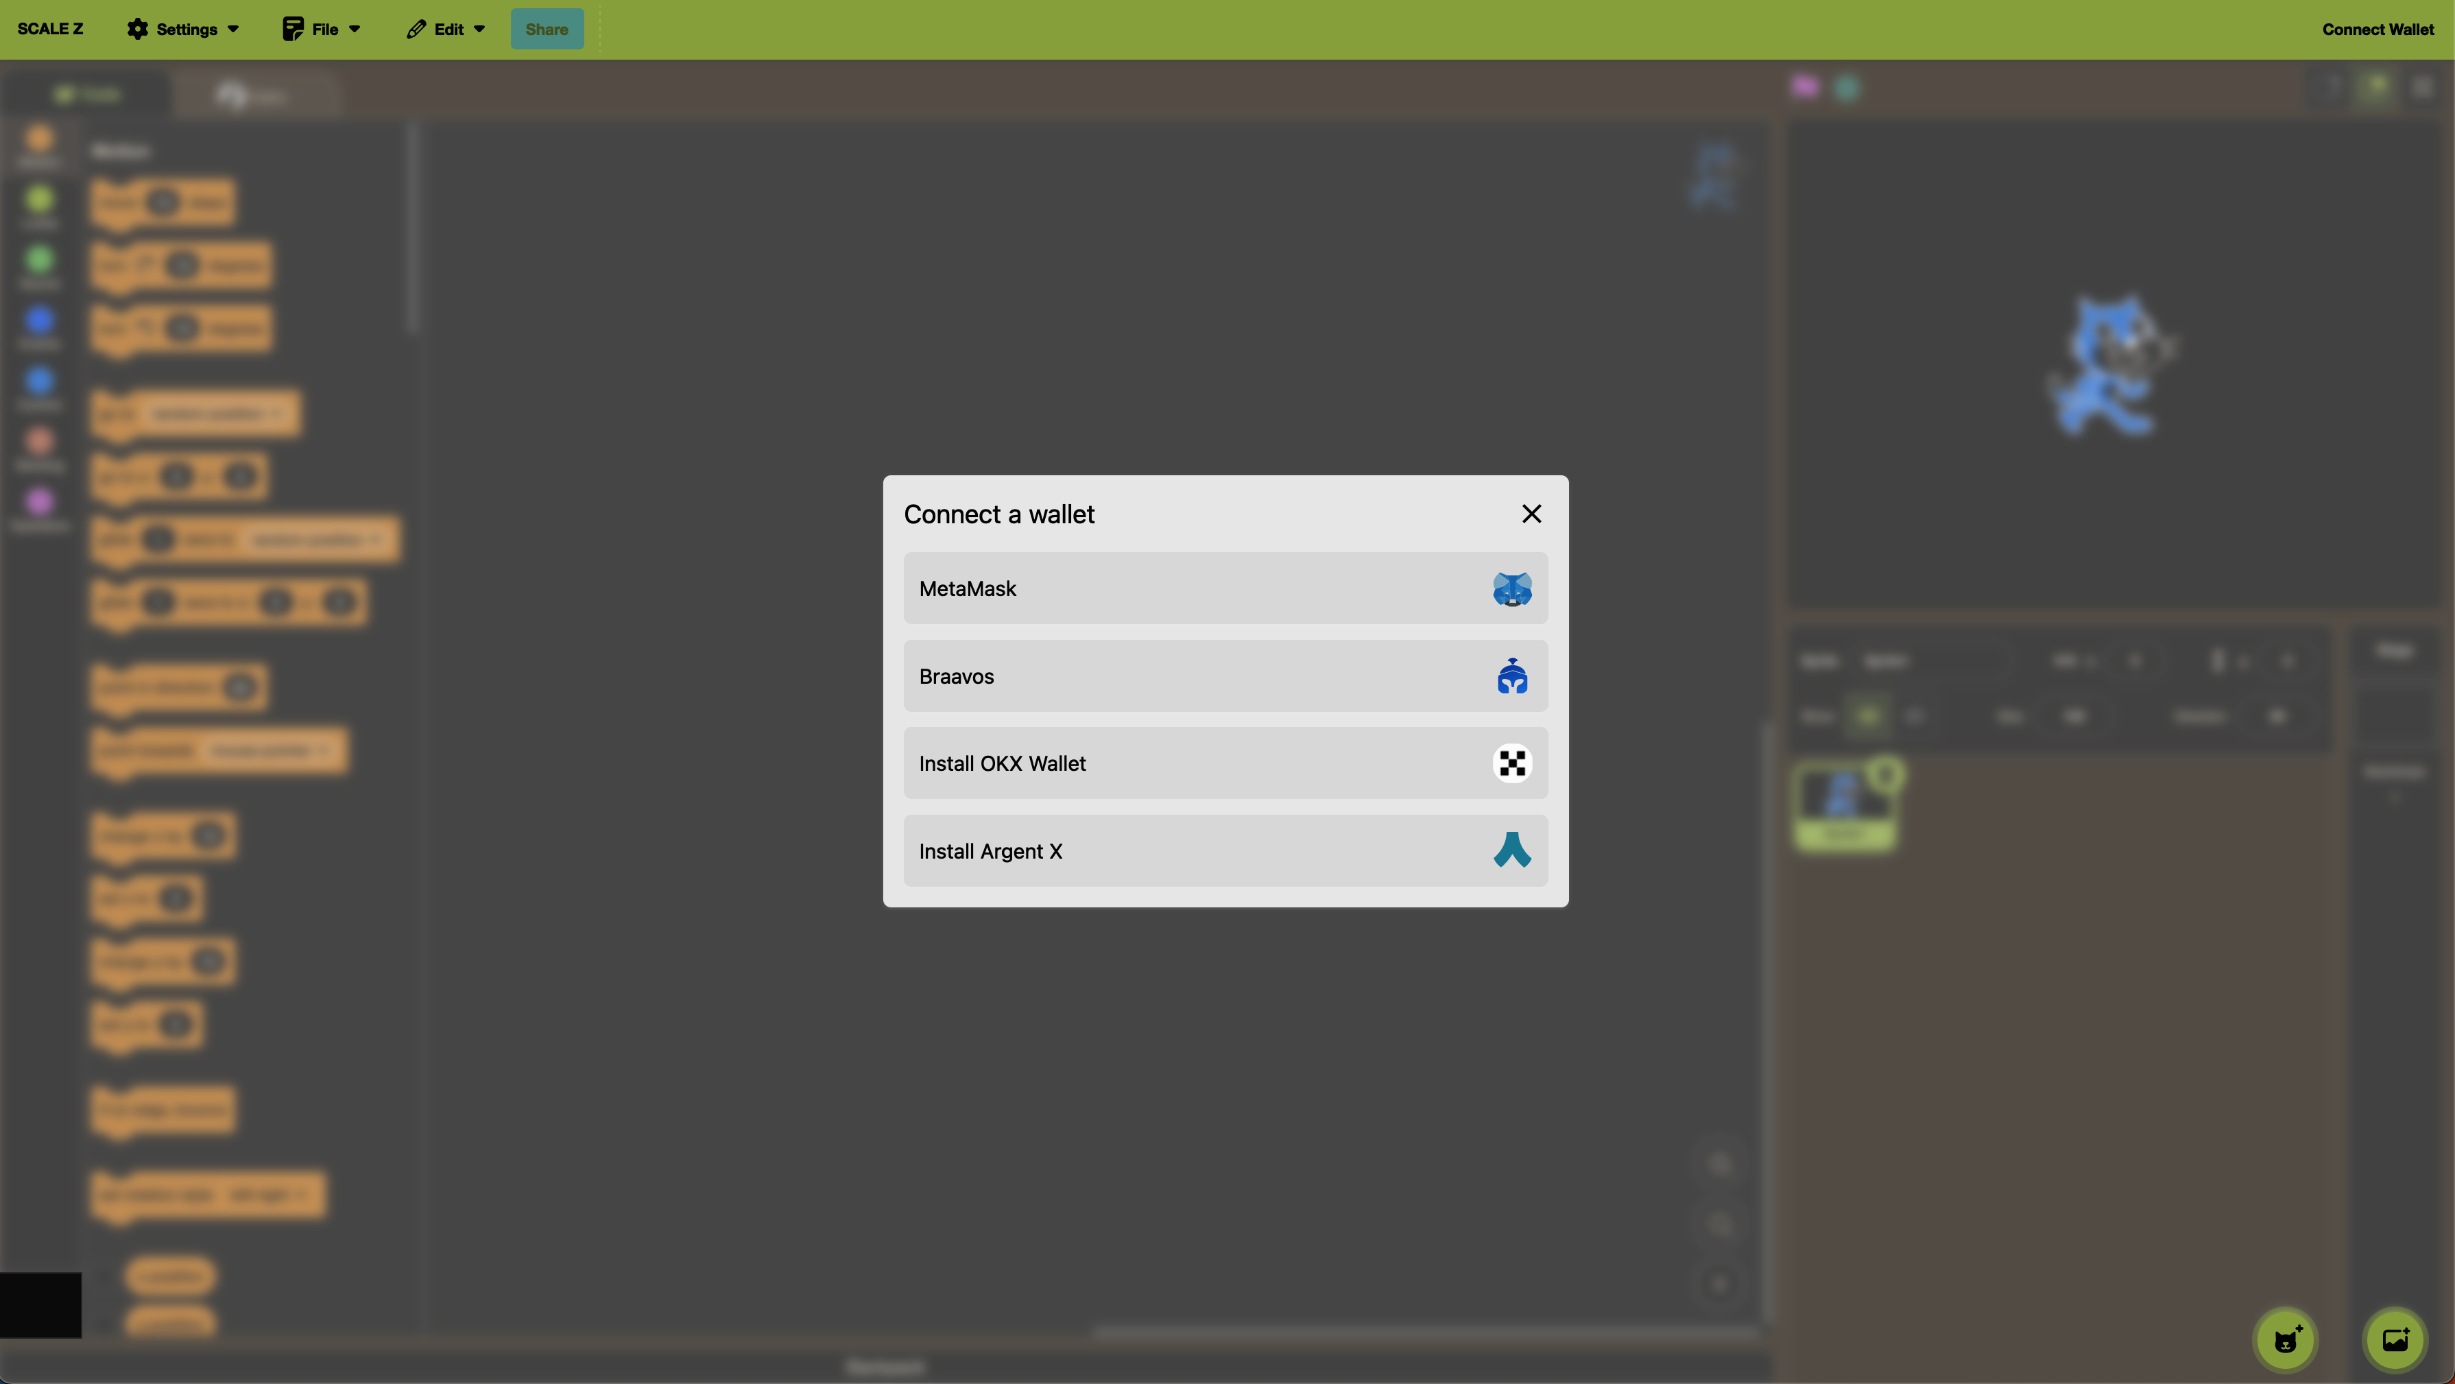This screenshot has width=2455, height=1384.
Task: Expand the File dropdown arrow
Action: coord(355,29)
